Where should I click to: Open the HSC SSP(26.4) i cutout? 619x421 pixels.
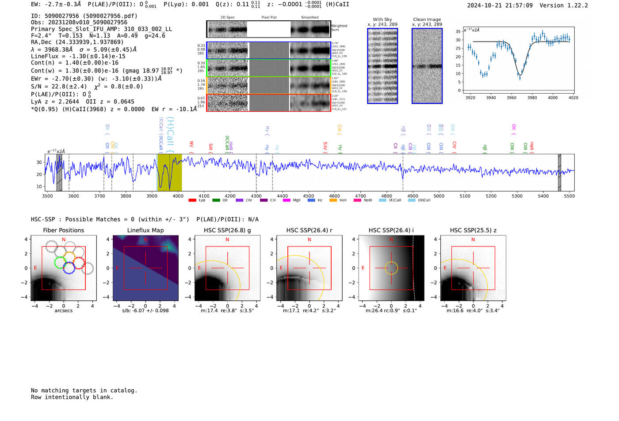pyautogui.click(x=391, y=268)
